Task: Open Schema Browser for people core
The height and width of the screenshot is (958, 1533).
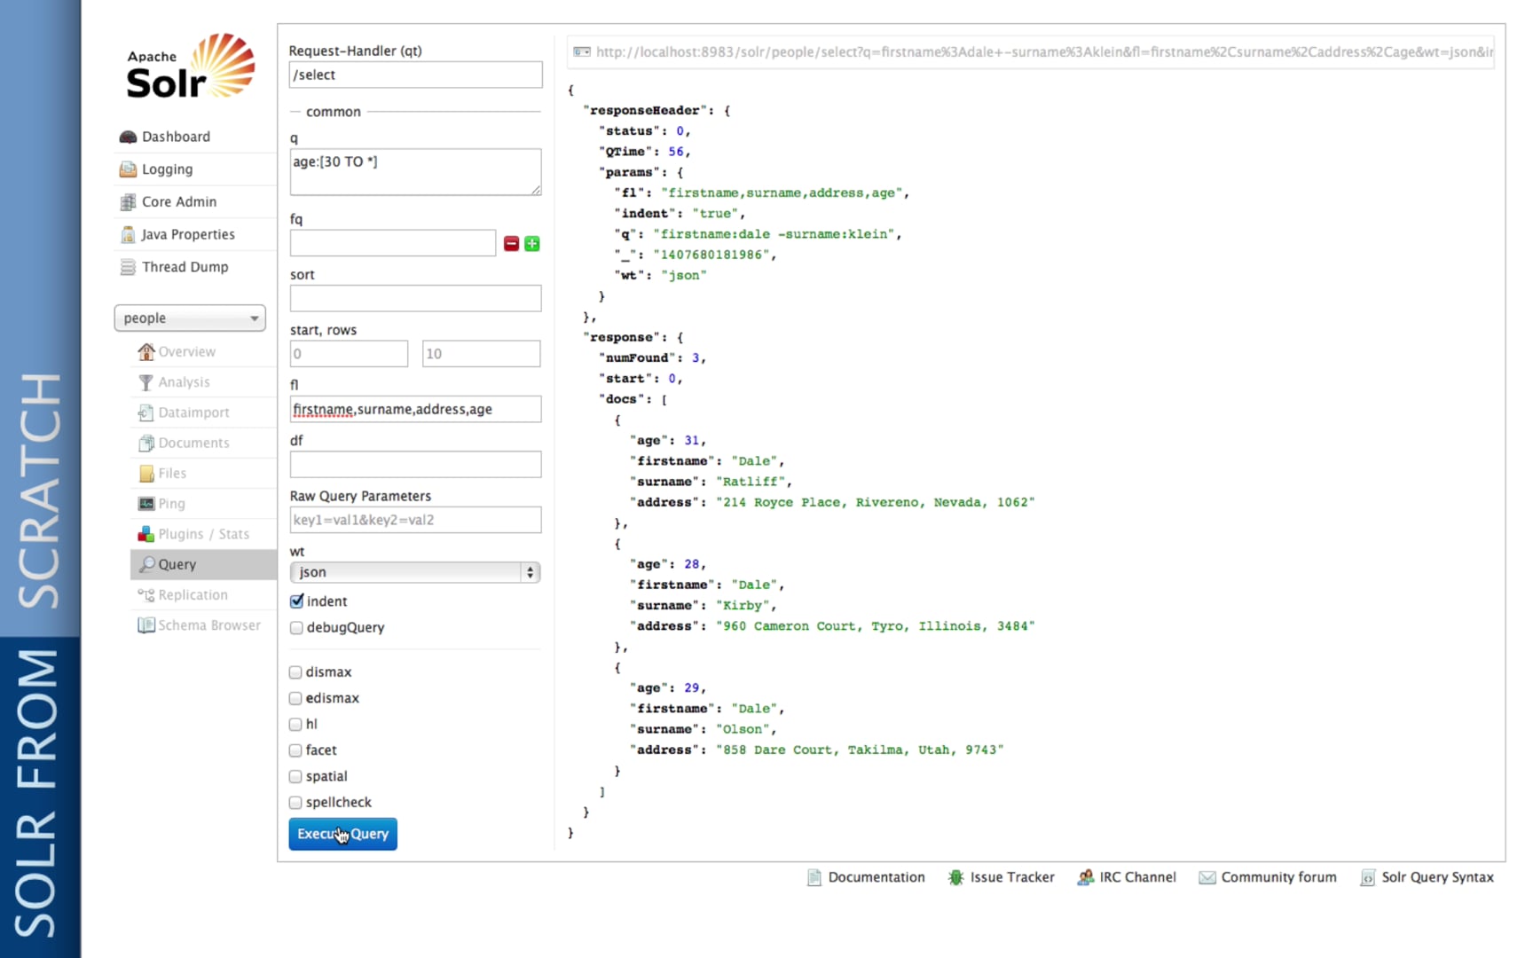Action: pyautogui.click(x=208, y=625)
